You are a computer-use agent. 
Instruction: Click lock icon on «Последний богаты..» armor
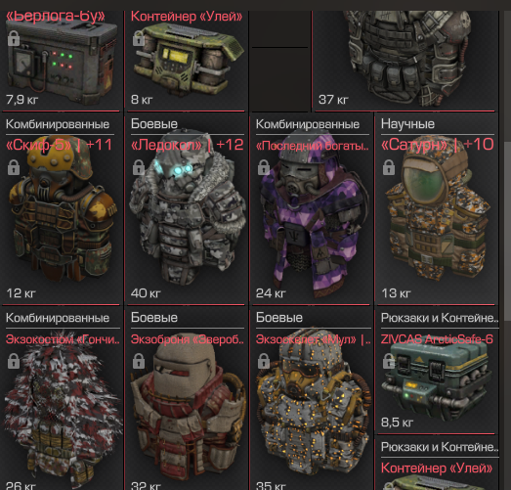click(264, 167)
